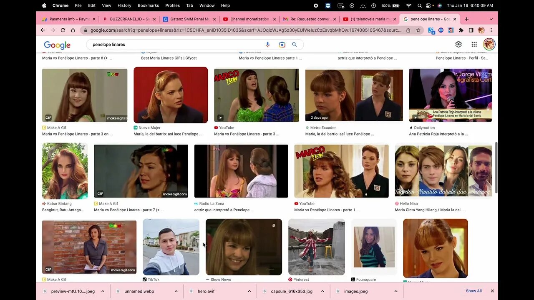Start voice search with microphone icon

(x=268, y=45)
